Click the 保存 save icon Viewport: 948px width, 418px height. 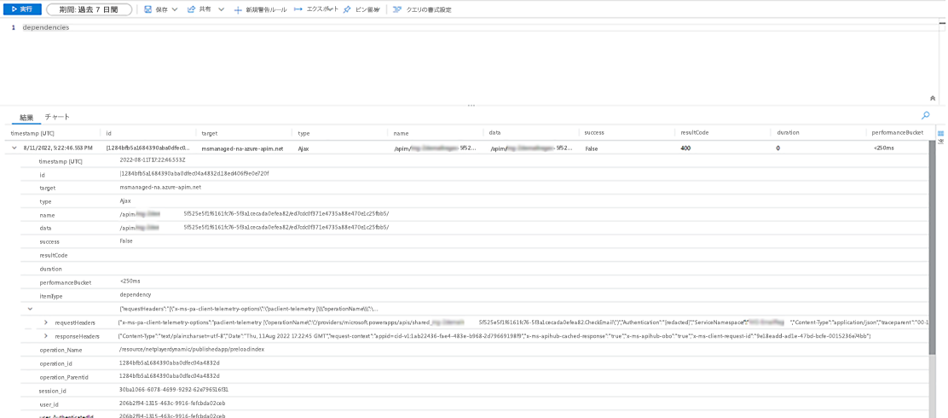point(147,9)
